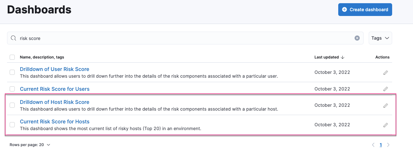Tick the Current Risk Score for Users checkbox
This screenshot has height=156, width=413.
click(x=12, y=89)
